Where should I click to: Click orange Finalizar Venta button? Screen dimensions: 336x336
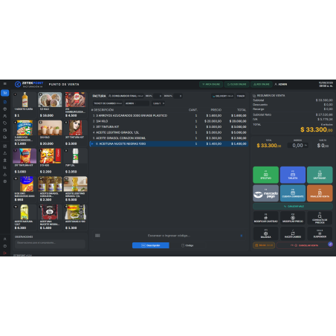320,193
